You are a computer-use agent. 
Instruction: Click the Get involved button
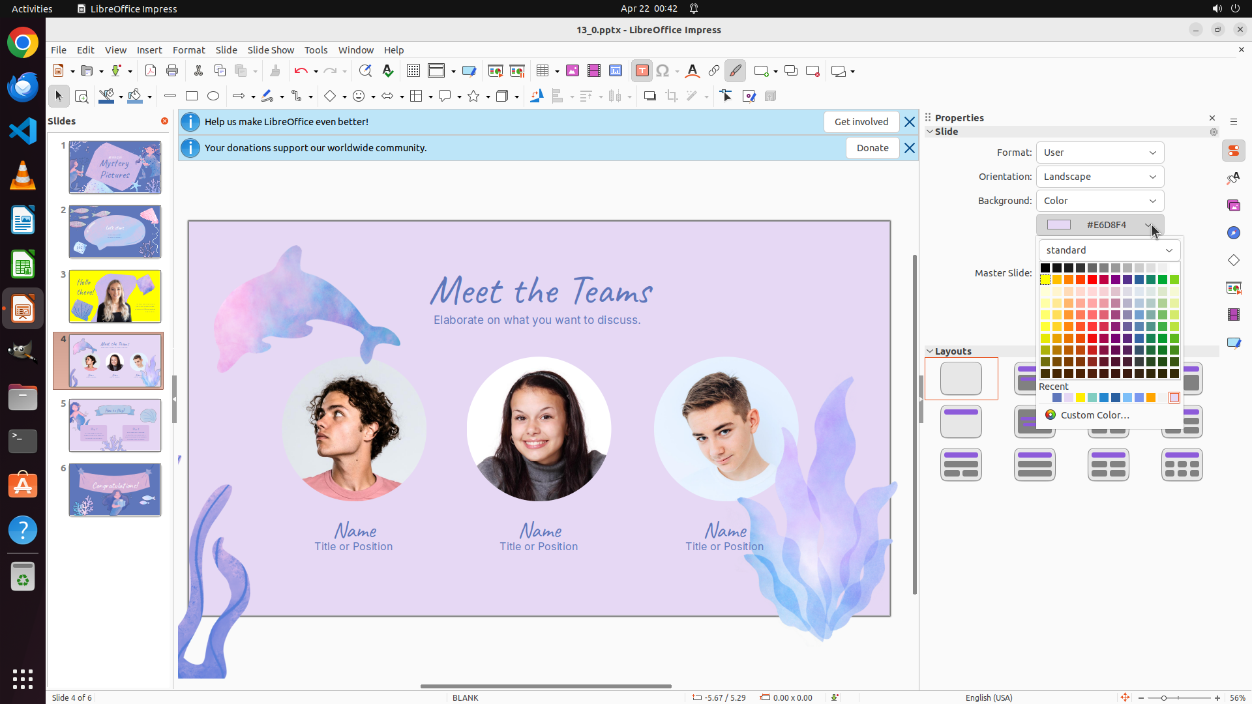(861, 122)
